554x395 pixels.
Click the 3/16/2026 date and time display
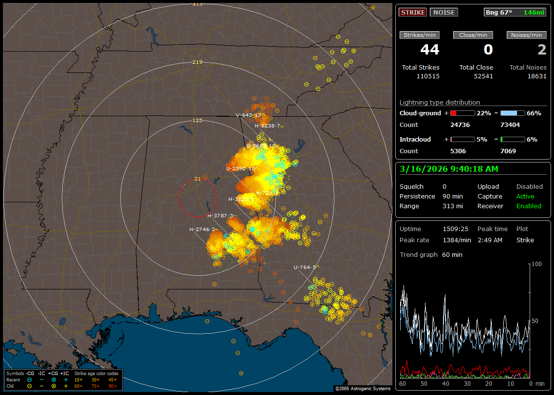[x=448, y=169]
